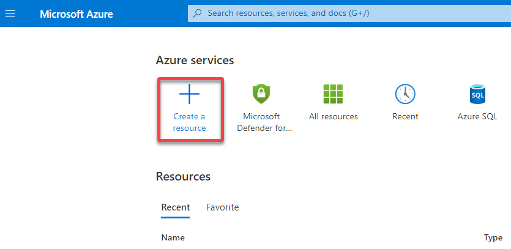Viewport: 511px width, 249px height.
Task: Click the Create a resource plus icon
Action: click(189, 94)
